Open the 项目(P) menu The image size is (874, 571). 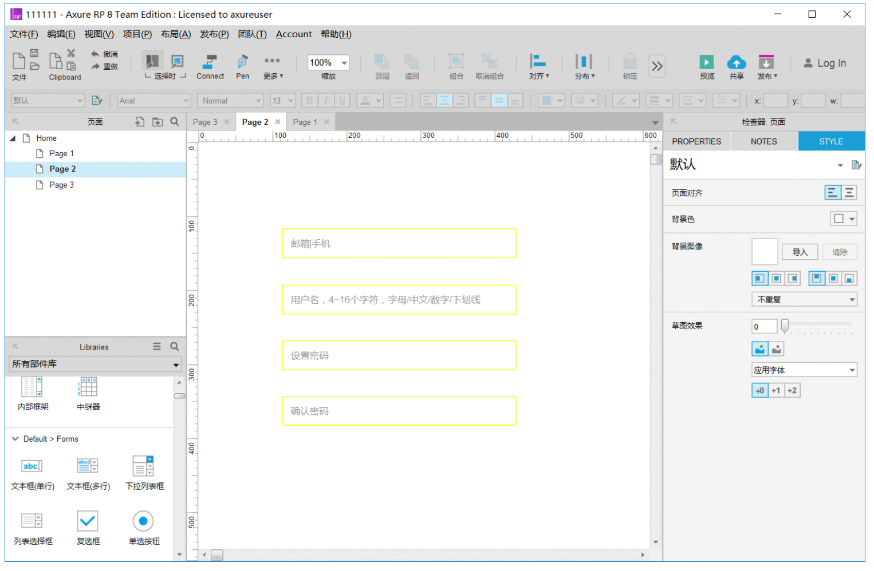[137, 34]
